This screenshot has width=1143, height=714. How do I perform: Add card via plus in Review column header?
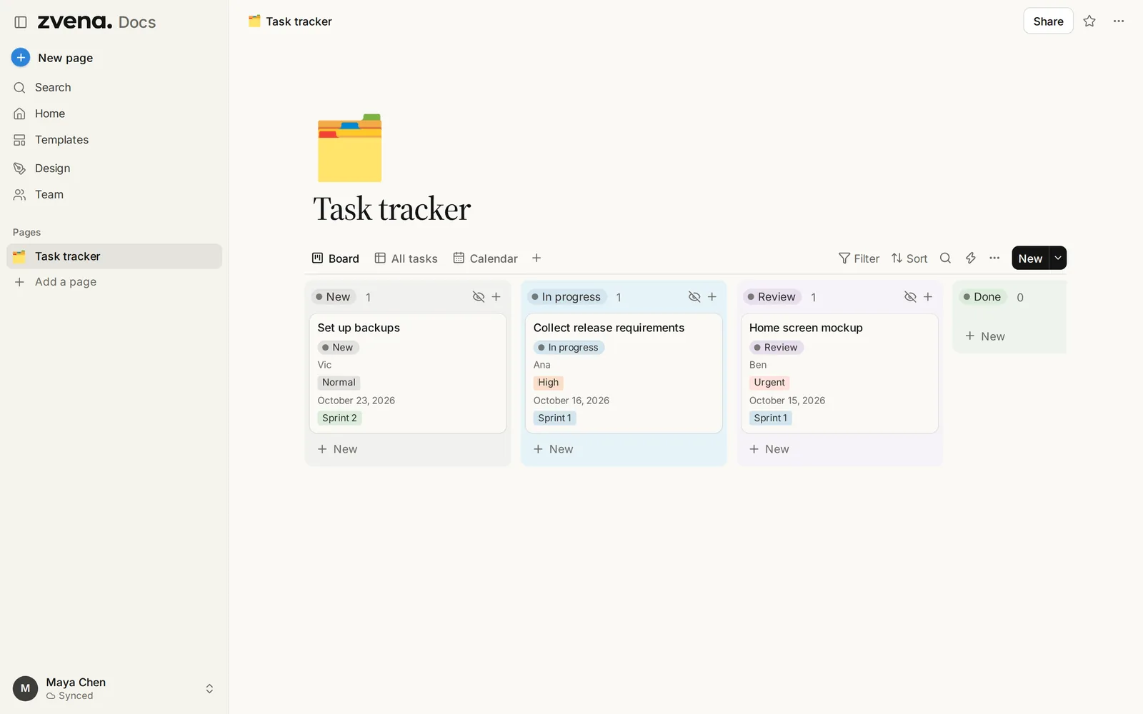(x=927, y=297)
